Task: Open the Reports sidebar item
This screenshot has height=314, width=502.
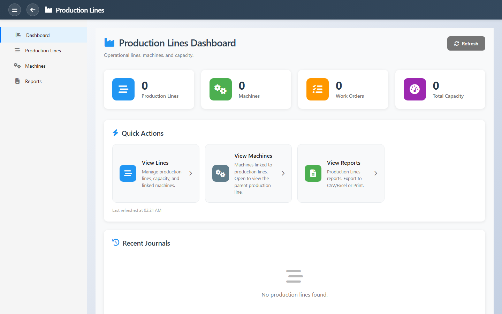Action: pyautogui.click(x=33, y=81)
